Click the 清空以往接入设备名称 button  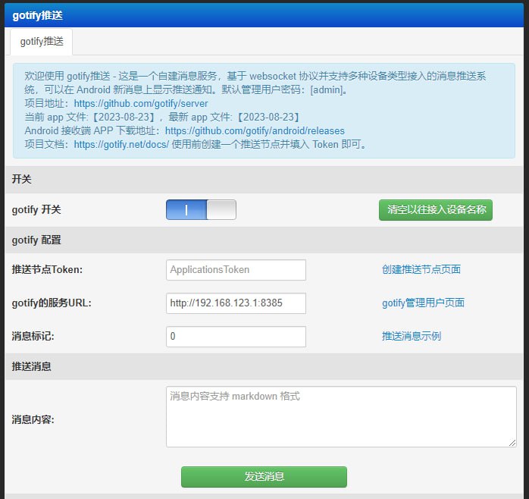[x=436, y=210]
